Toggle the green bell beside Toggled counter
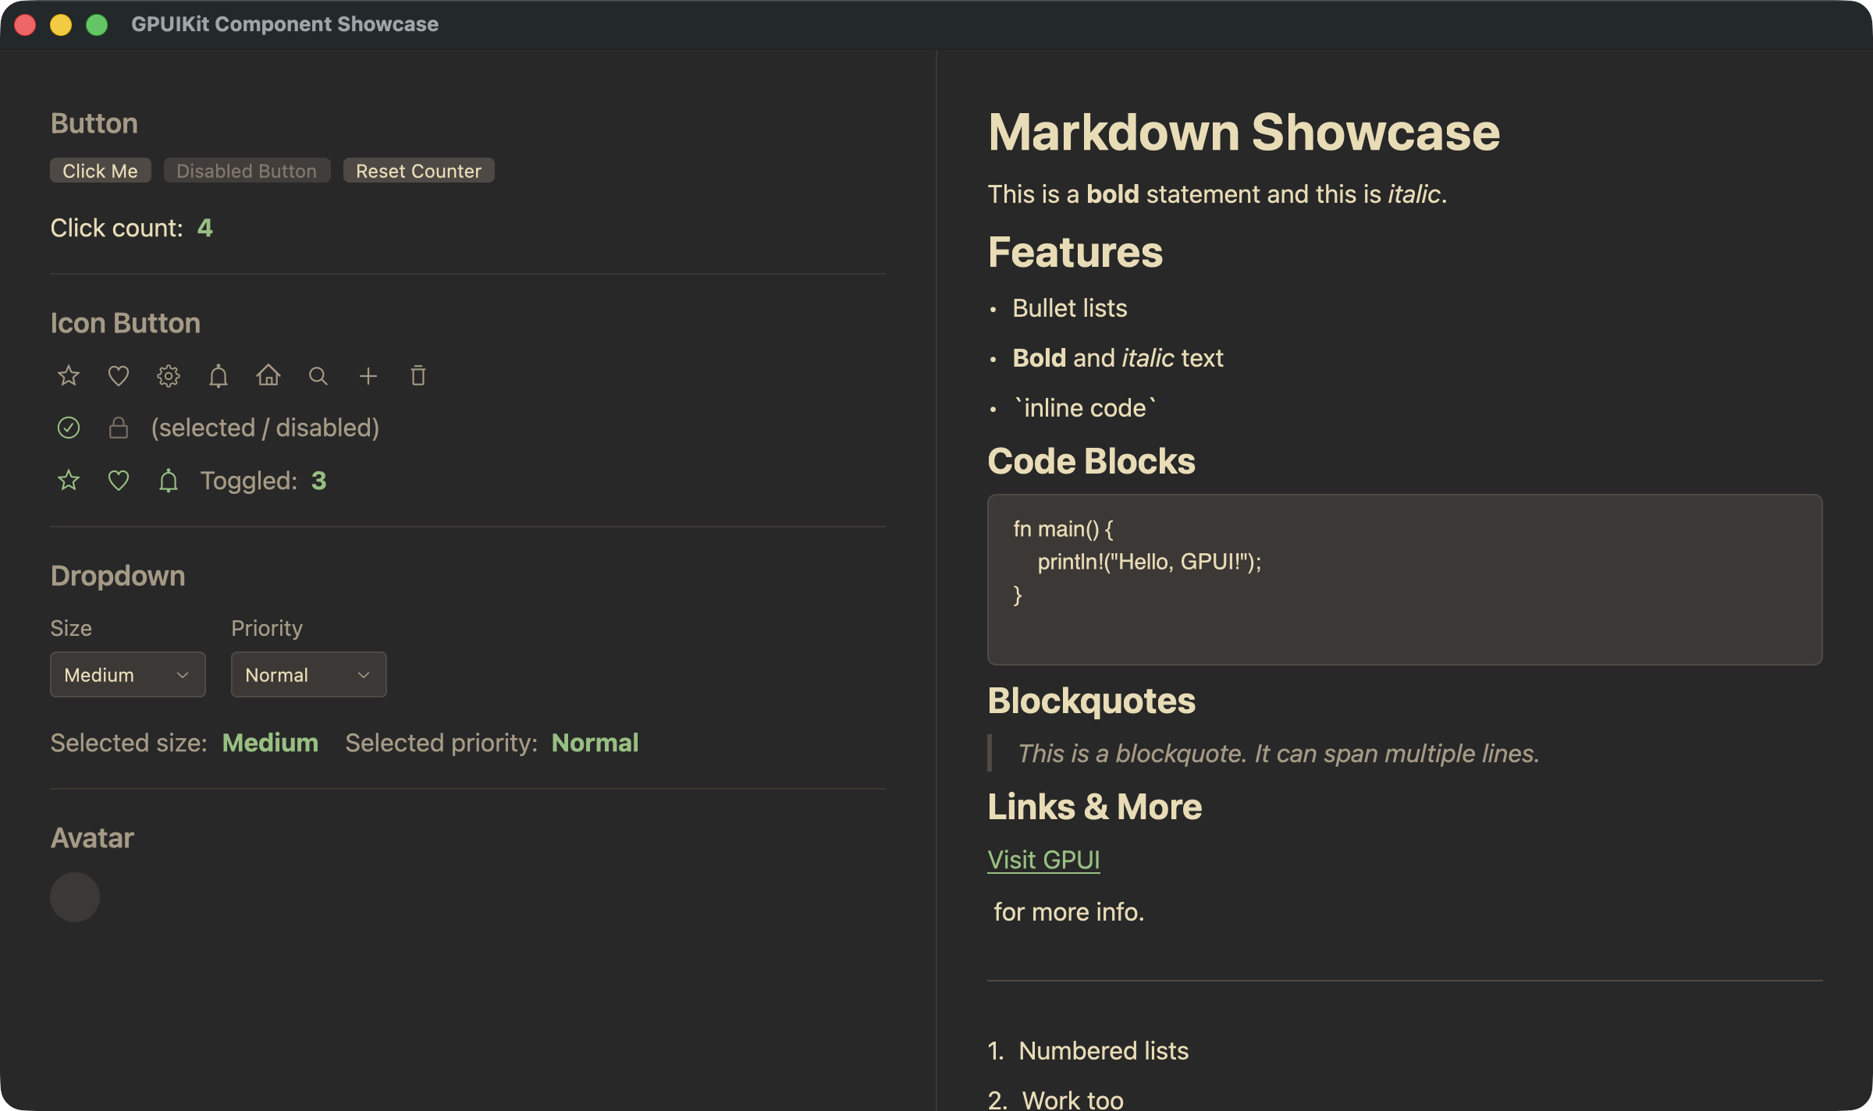This screenshot has width=1873, height=1111. click(x=169, y=481)
